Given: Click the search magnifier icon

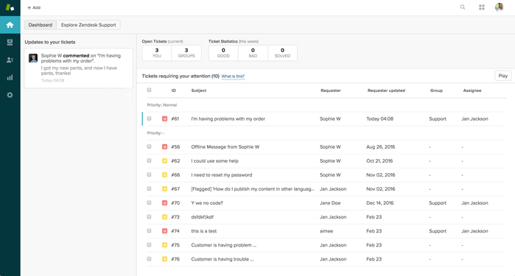Looking at the screenshot, I should [463, 7].
